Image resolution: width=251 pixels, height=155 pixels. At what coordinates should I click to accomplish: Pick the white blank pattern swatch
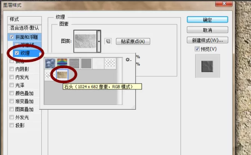tap(98, 64)
